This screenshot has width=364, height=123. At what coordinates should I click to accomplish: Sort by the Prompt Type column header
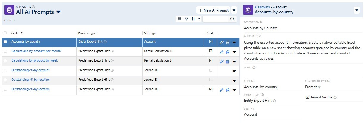coord(87,33)
